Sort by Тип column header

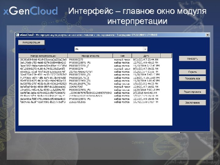pos(122,56)
